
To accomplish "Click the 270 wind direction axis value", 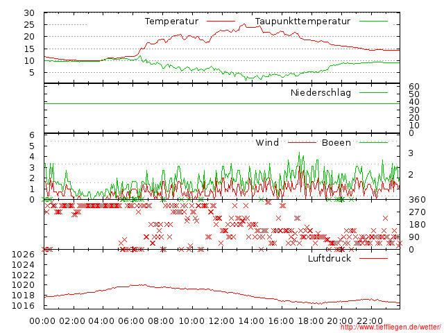I will tap(417, 212).
